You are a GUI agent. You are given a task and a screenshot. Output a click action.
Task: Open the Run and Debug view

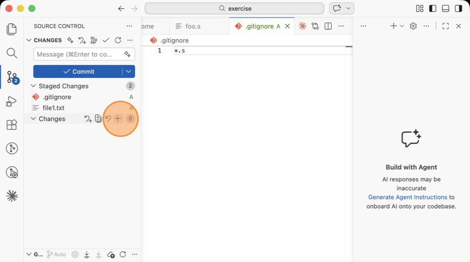(x=12, y=102)
